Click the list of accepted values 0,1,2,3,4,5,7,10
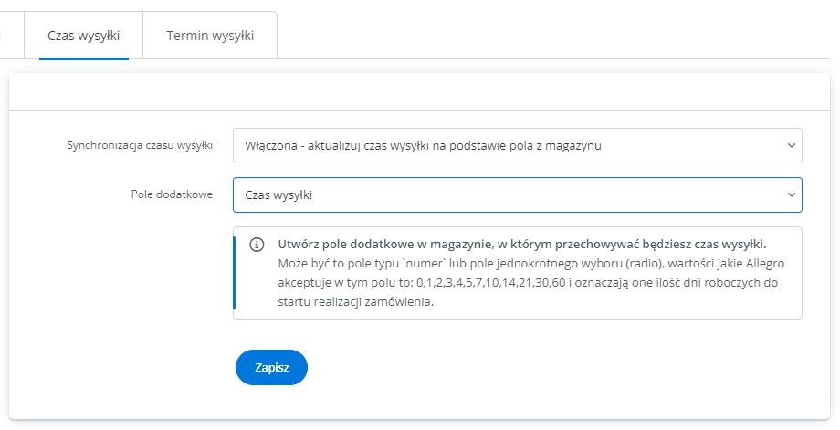840x430 pixels. coord(490,283)
